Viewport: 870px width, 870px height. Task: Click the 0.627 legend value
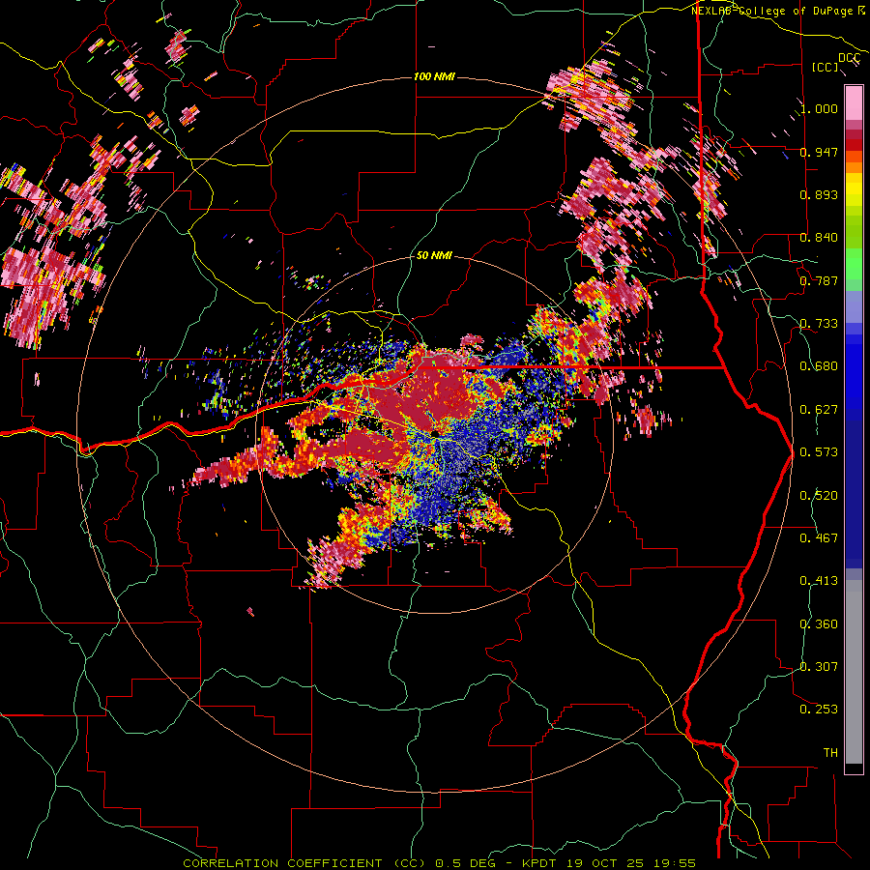point(819,410)
